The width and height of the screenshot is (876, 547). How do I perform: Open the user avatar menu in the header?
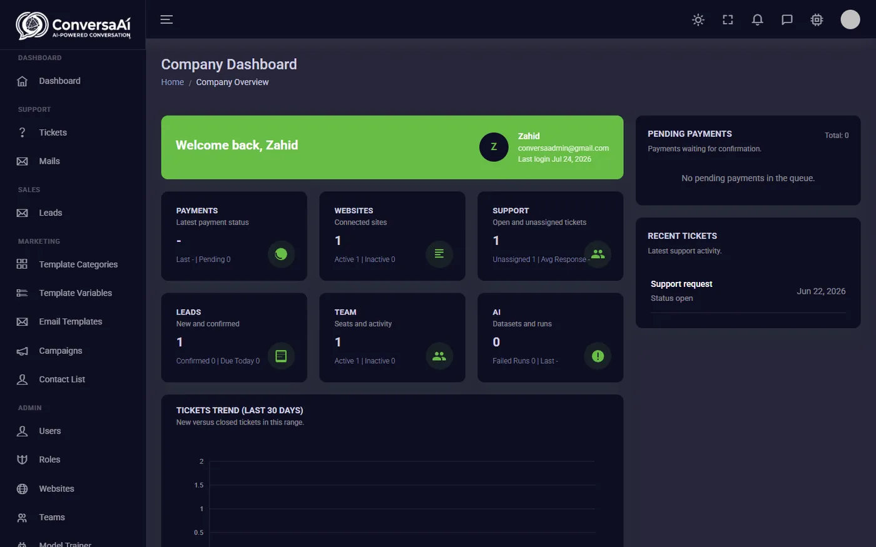[850, 19]
